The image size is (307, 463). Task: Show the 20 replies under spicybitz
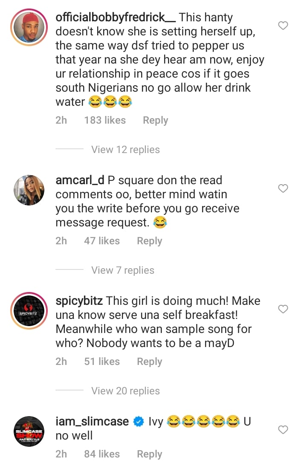point(125,391)
